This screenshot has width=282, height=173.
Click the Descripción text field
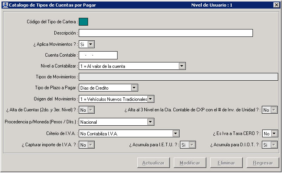click(166, 33)
